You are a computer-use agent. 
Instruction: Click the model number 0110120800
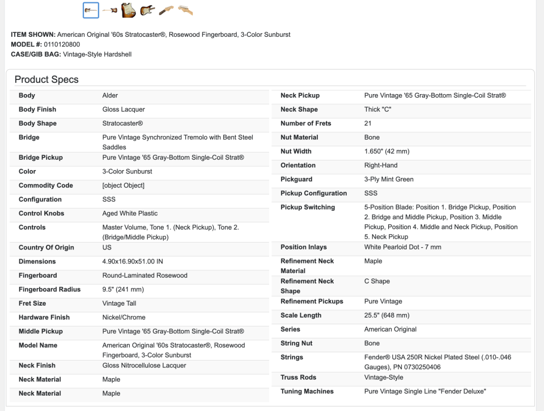point(62,44)
